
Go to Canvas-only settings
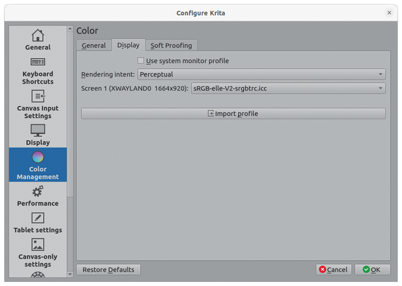click(x=38, y=251)
